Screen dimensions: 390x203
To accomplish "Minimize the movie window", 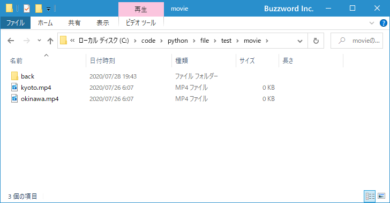I will tap(328, 9).
